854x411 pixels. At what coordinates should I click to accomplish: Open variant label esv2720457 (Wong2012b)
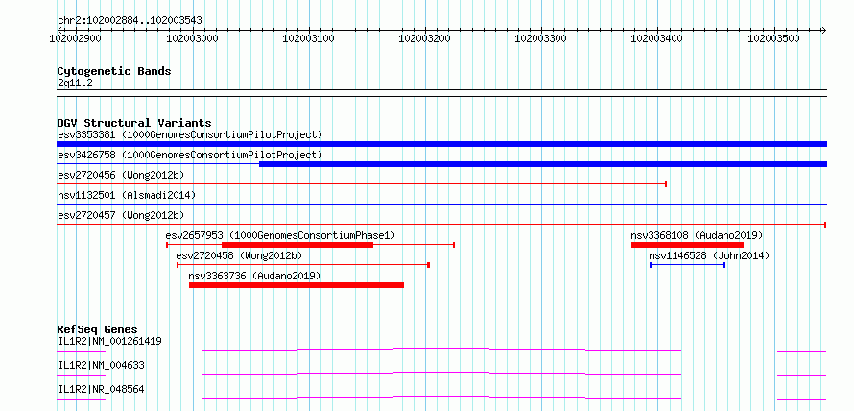[x=121, y=215]
